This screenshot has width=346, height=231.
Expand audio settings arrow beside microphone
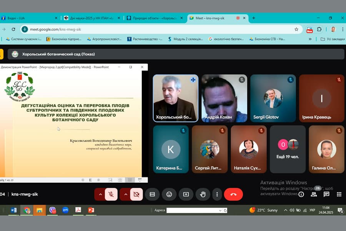point(100,194)
